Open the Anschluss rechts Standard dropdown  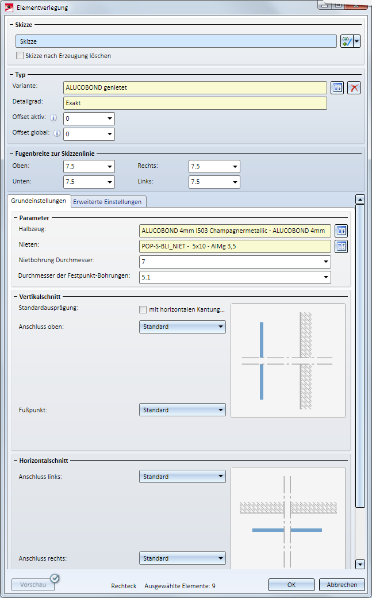[182, 558]
